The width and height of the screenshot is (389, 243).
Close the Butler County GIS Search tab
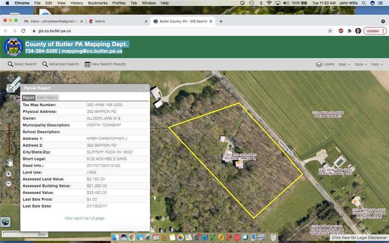pyautogui.click(x=210, y=21)
